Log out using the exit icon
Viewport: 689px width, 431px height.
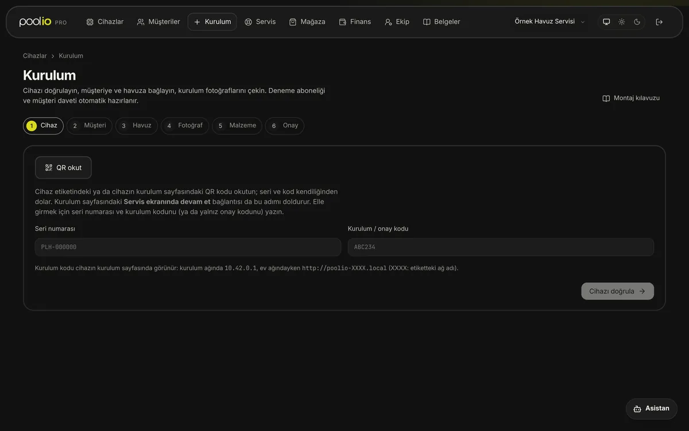coord(659,22)
